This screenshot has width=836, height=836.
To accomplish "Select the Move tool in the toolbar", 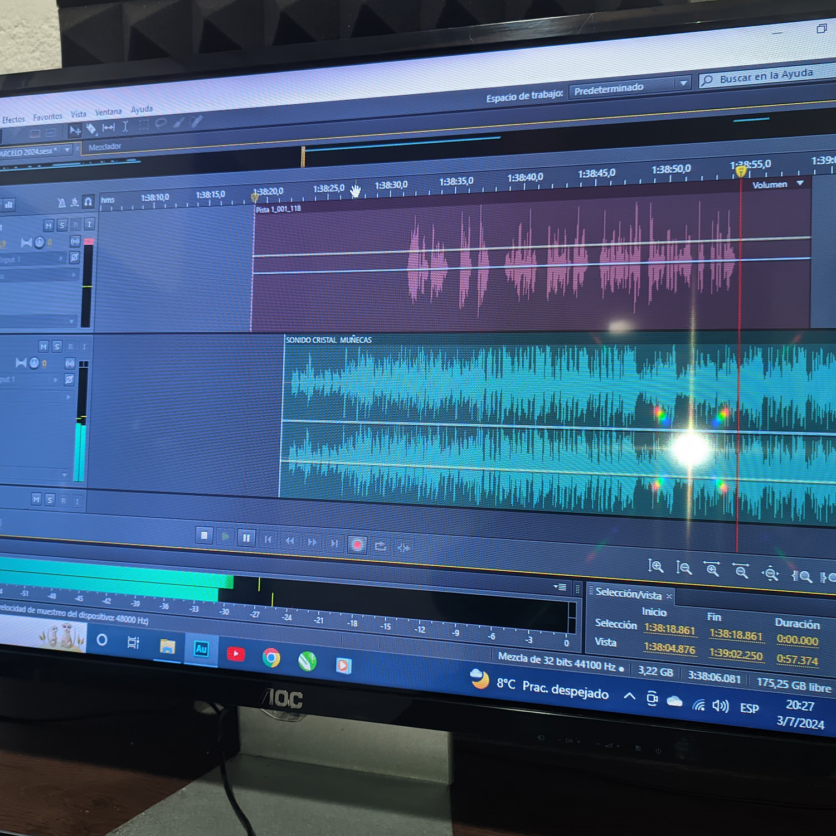I will [75, 131].
